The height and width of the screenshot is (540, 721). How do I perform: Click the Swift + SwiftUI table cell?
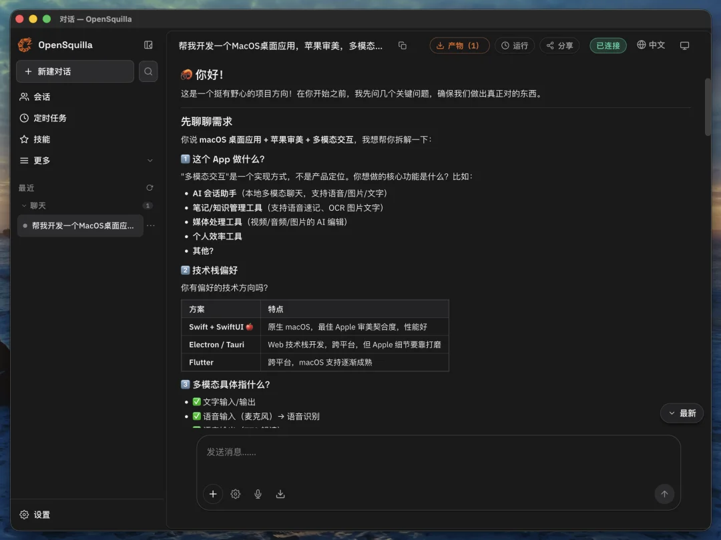(221, 327)
